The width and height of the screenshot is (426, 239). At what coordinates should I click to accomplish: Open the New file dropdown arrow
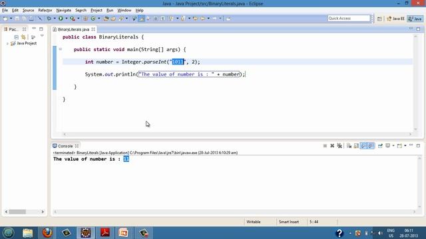pyautogui.click(x=11, y=19)
